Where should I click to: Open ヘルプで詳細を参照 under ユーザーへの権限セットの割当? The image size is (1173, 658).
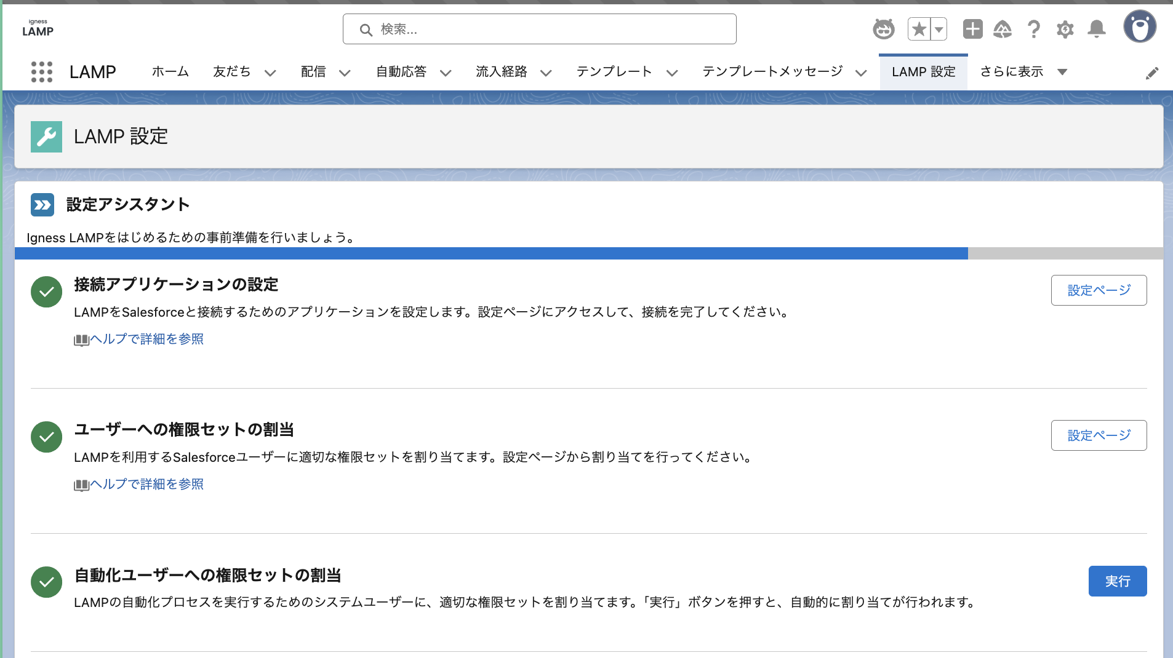[x=146, y=485]
